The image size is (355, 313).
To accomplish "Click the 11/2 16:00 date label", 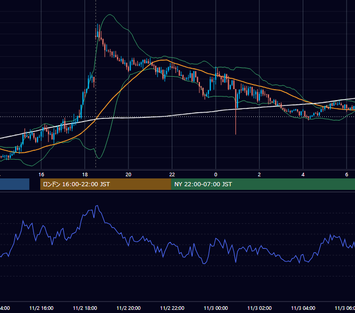I will (x=41, y=308).
